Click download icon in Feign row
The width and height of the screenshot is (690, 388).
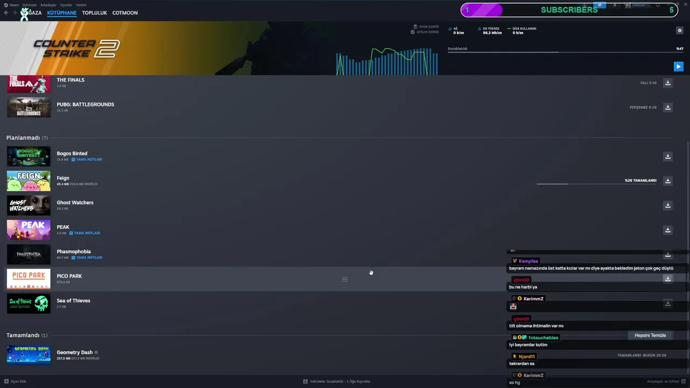click(x=667, y=181)
